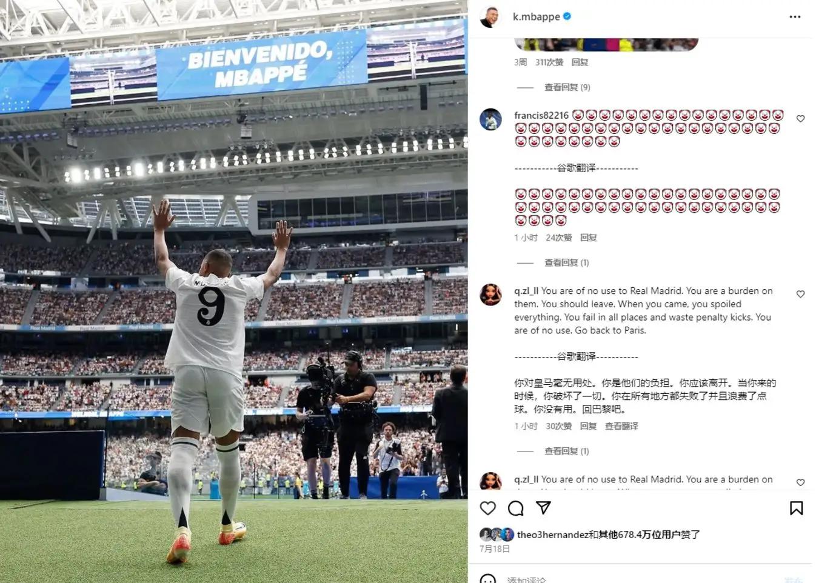Open francis82216 profile picture
816x583 pixels.
click(x=490, y=119)
